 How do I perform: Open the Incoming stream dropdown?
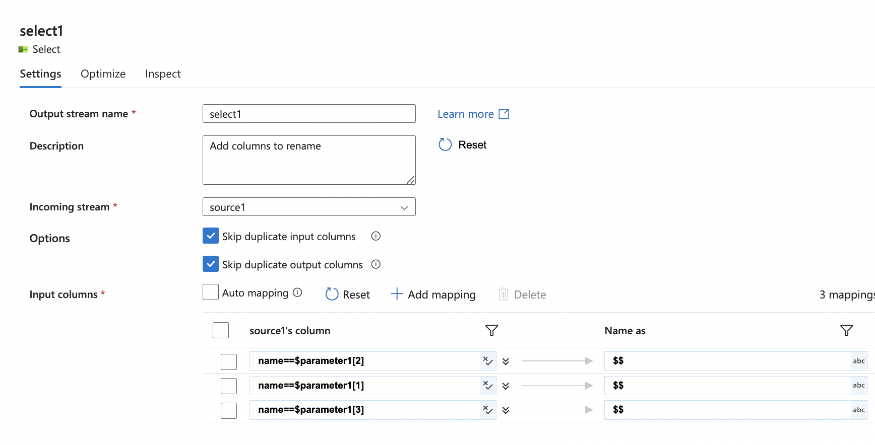tap(309, 207)
